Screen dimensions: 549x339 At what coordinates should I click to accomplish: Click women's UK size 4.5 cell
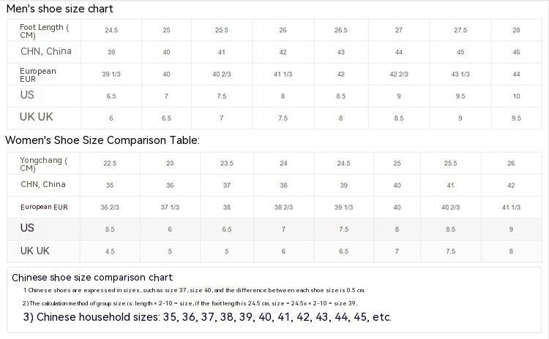coord(110,251)
